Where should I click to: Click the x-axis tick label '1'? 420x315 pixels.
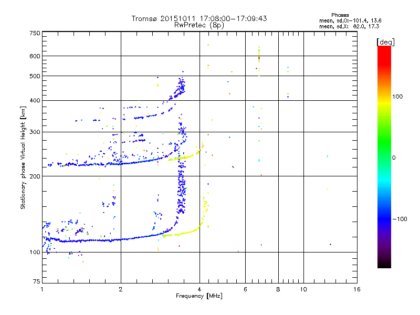pos(42,289)
